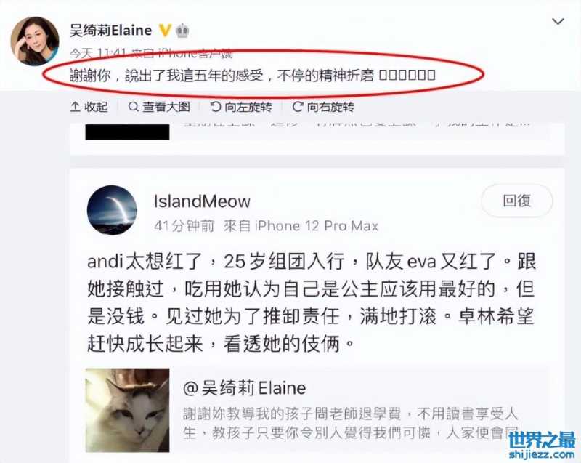Click the 回復 reply button
This screenshot has height=463, width=581.
(x=517, y=201)
